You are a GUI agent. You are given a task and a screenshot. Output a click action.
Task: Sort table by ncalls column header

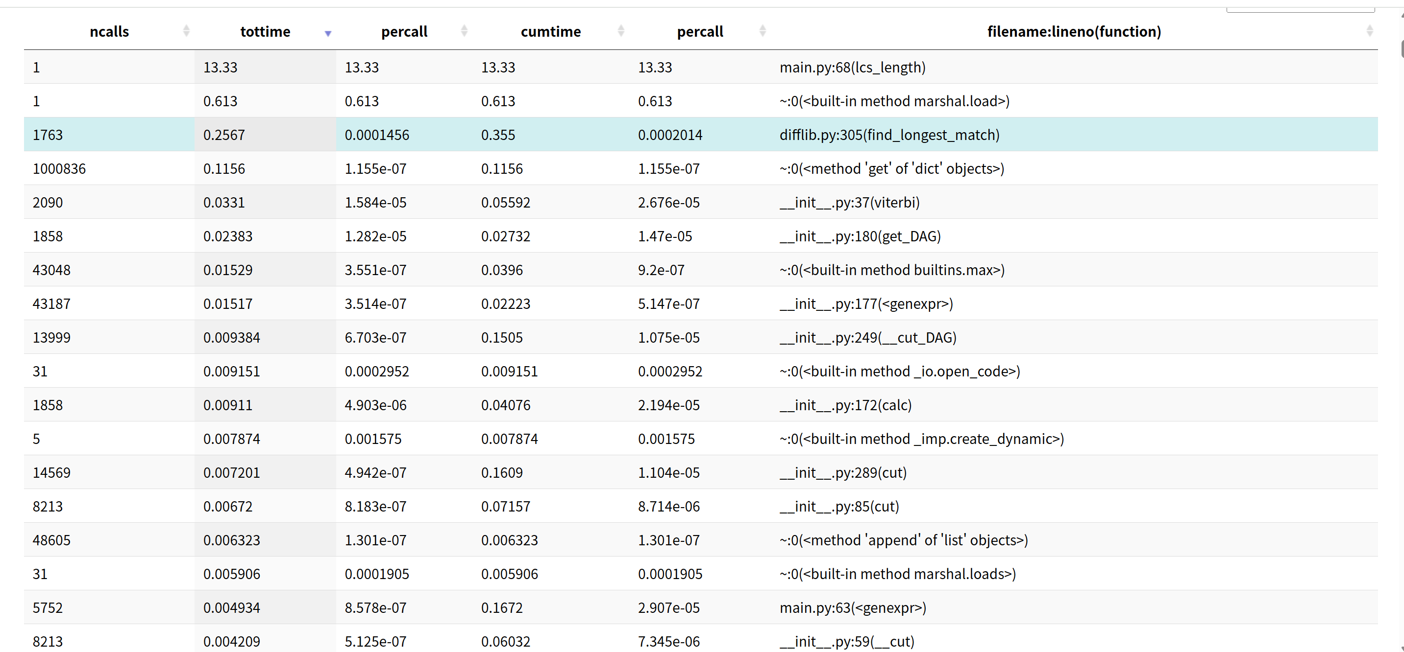tap(109, 31)
